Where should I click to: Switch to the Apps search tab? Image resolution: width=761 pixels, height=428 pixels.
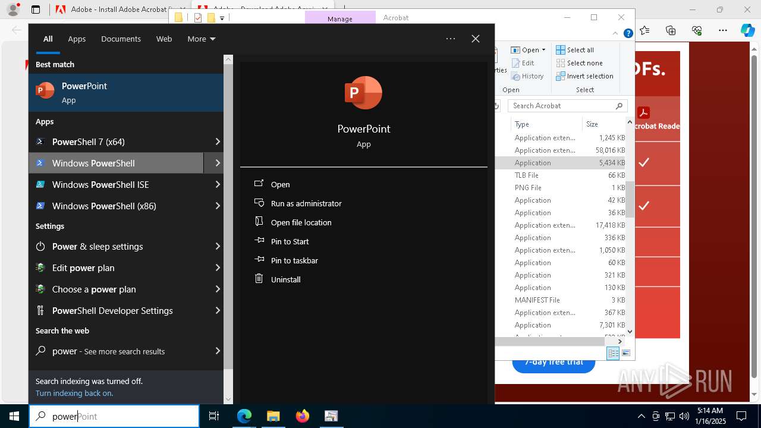pos(77,39)
